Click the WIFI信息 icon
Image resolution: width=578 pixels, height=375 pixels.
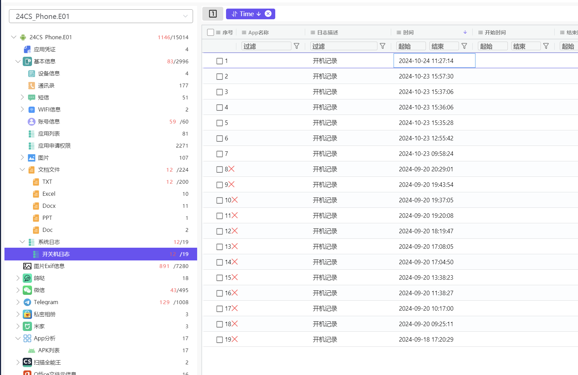pos(32,109)
